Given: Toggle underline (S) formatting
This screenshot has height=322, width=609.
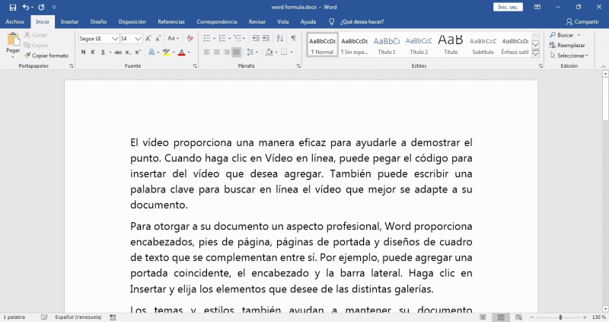Looking at the screenshot, I should [x=103, y=52].
